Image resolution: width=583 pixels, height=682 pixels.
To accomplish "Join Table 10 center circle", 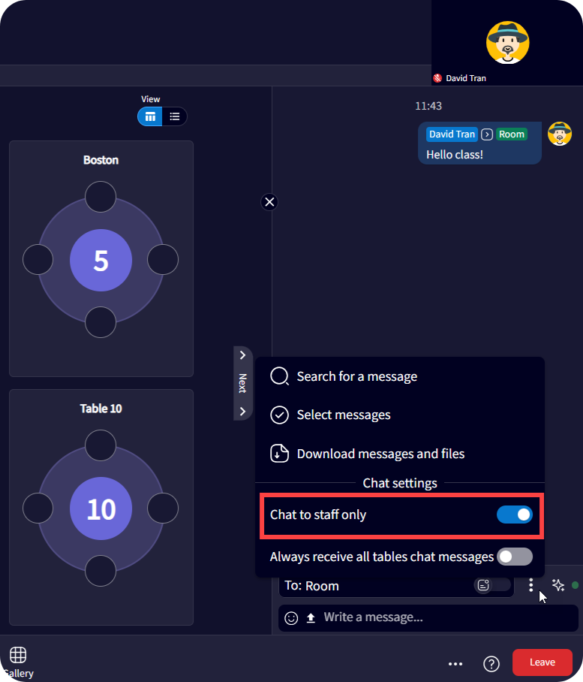I will click(101, 508).
